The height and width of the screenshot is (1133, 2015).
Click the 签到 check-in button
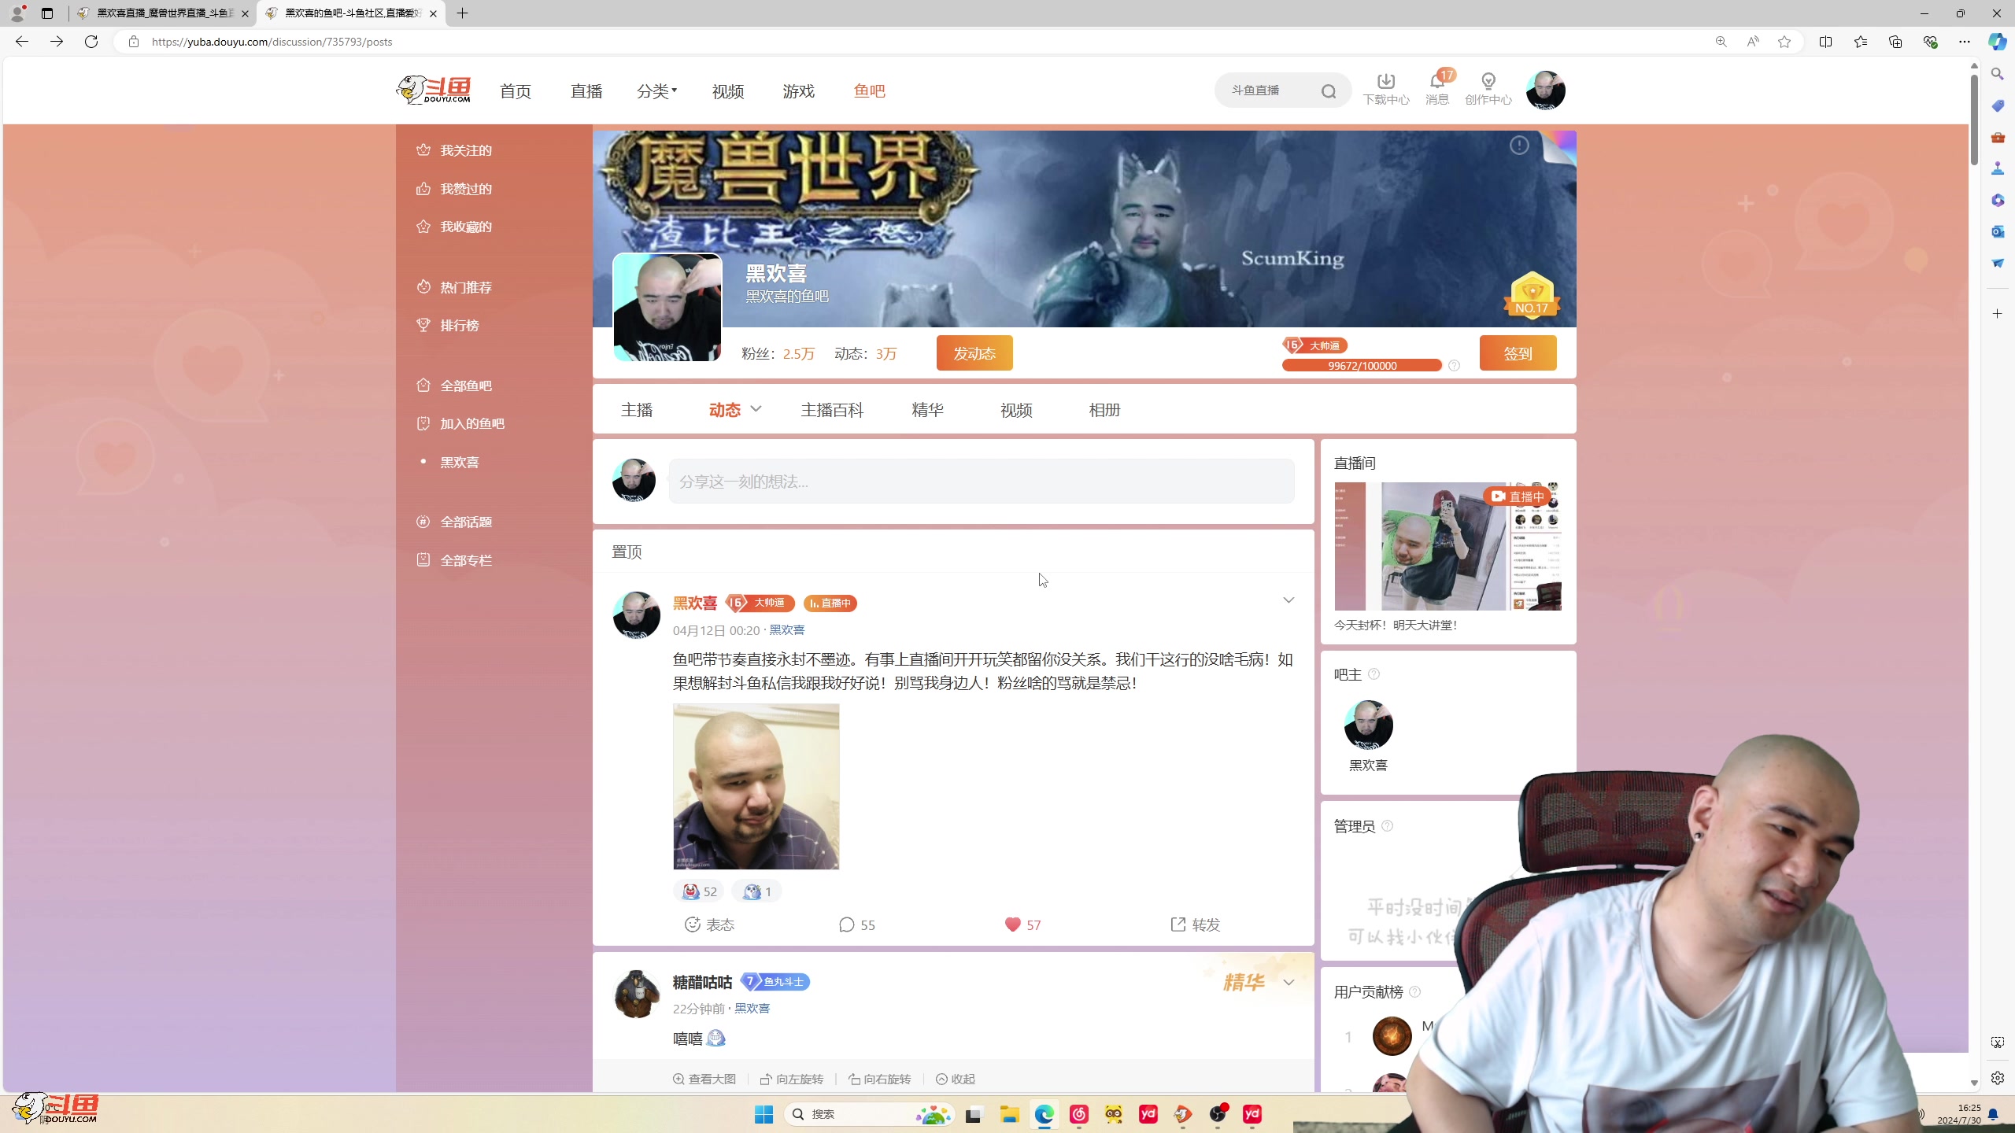tap(1518, 353)
